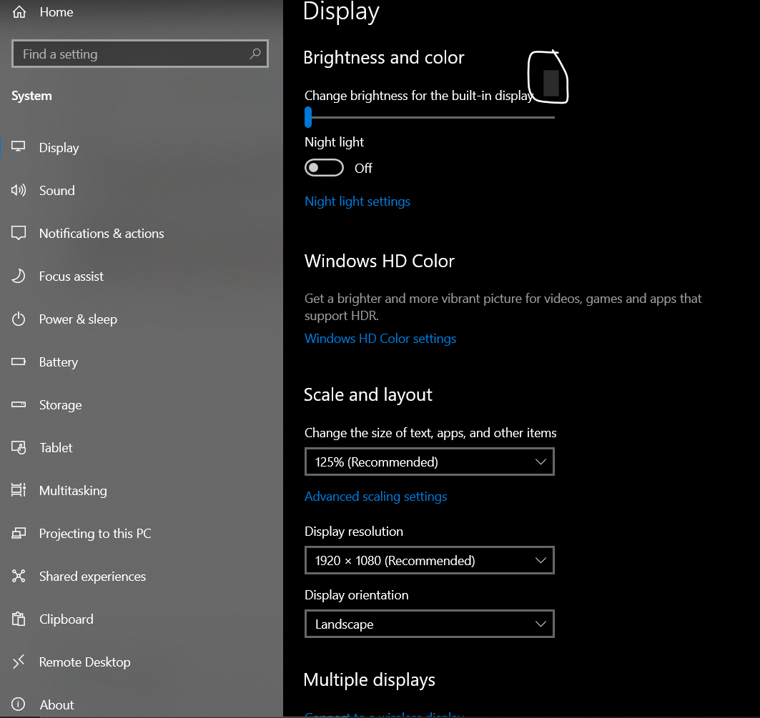Image resolution: width=760 pixels, height=718 pixels.
Task: Select Projecting to this PC
Action: tap(95, 534)
